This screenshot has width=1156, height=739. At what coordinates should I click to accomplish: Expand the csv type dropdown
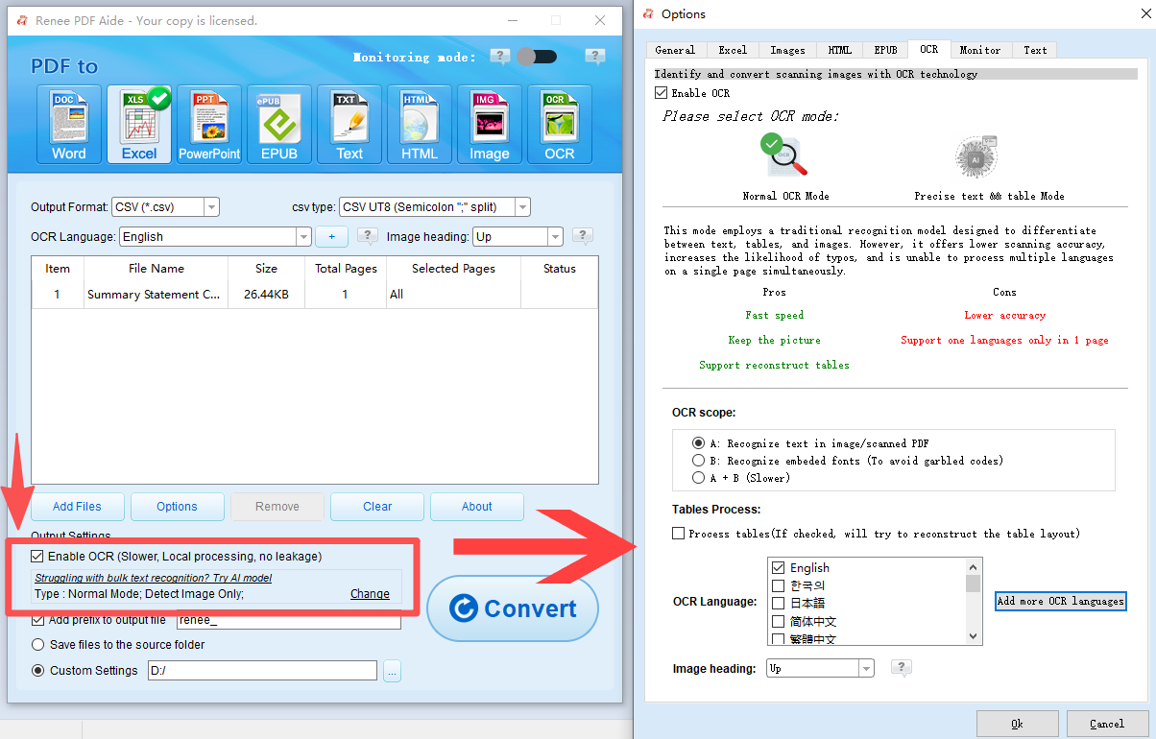(x=521, y=206)
